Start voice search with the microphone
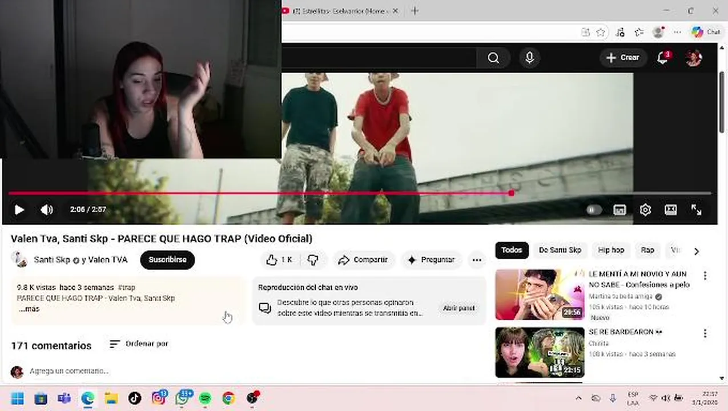This screenshot has height=411, width=728. (529, 58)
